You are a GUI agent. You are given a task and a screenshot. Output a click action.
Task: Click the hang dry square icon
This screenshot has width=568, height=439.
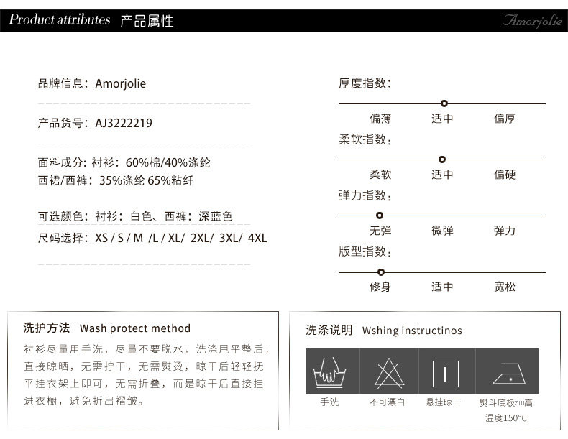tap(445, 371)
